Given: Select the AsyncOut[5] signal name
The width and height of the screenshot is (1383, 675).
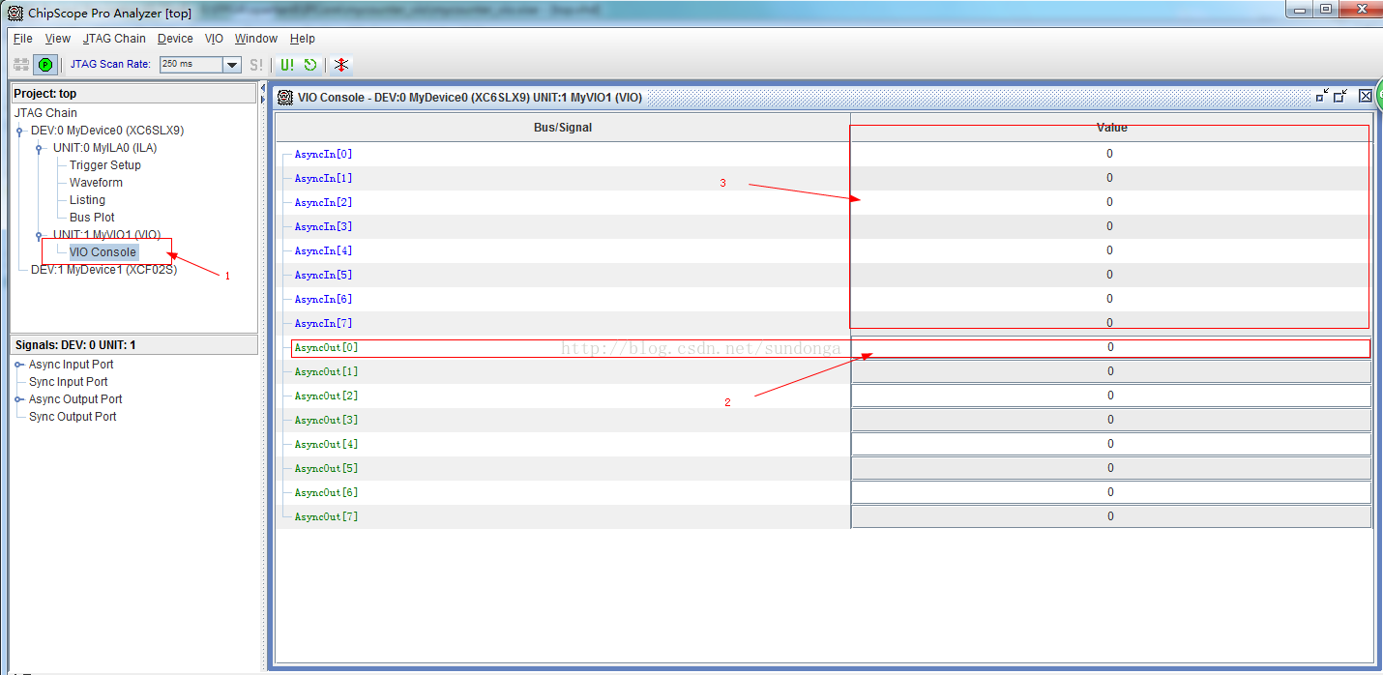Looking at the screenshot, I should pos(326,468).
